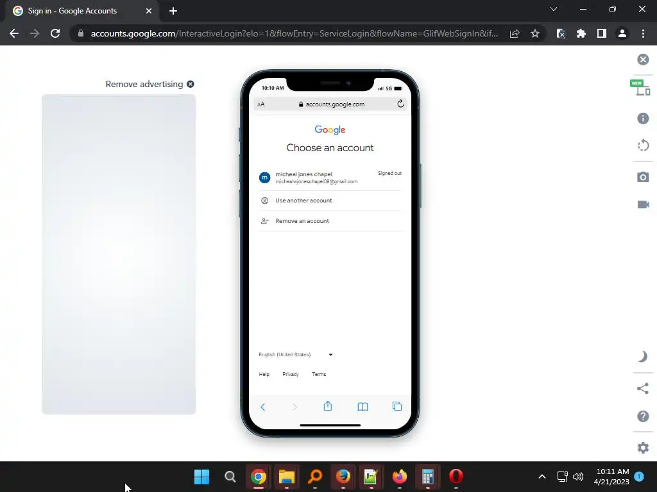Select the micheal jones chapel account

point(330,177)
